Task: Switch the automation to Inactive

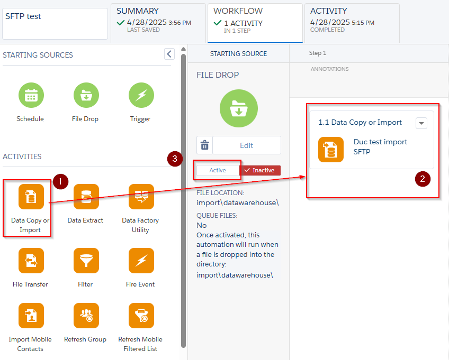Action: pyautogui.click(x=260, y=170)
